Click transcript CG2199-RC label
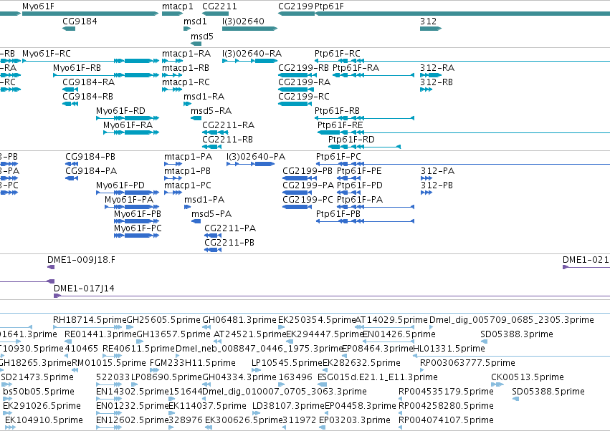This screenshot has width=610, height=431. (304, 97)
